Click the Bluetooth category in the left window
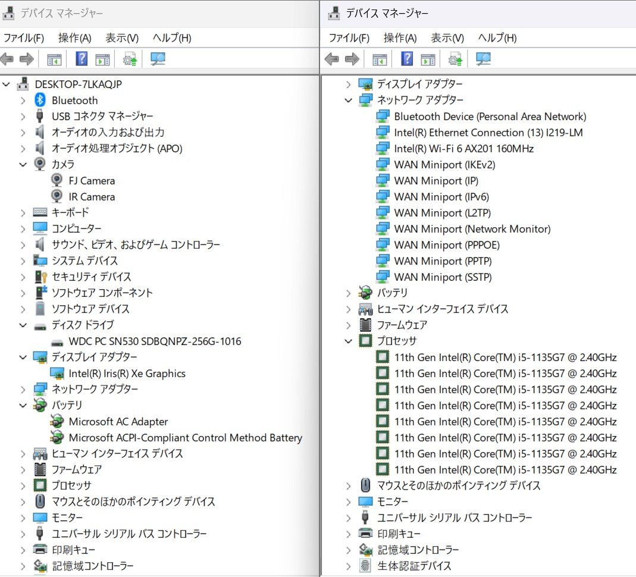The height and width of the screenshot is (577, 636). [74, 101]
